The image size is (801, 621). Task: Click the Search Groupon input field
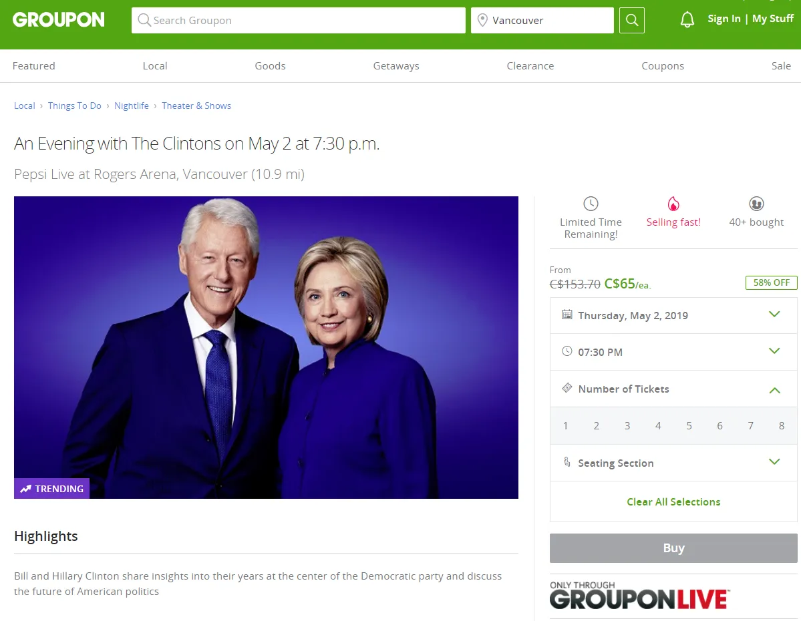pyautogui.click(x=299, y=21)
